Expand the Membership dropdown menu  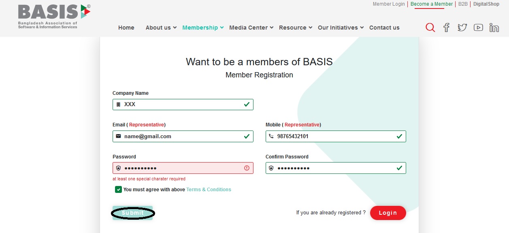202,28
